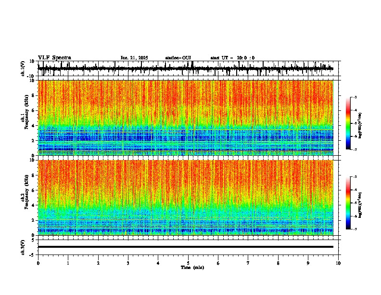Click time axis tick label "8"
The width and height of the screenshot is (381, 295).
[278, 263]
